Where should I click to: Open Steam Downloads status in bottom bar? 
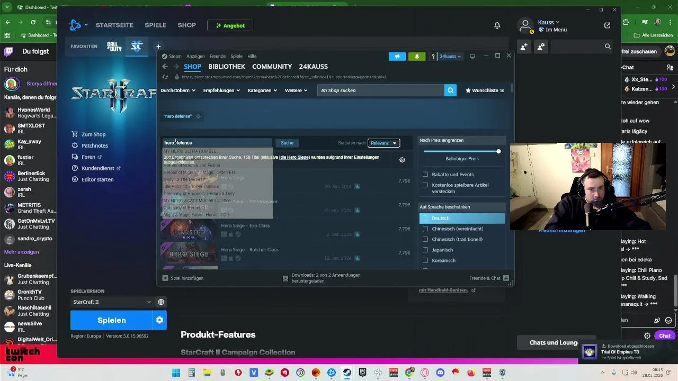tap(322, 278)
